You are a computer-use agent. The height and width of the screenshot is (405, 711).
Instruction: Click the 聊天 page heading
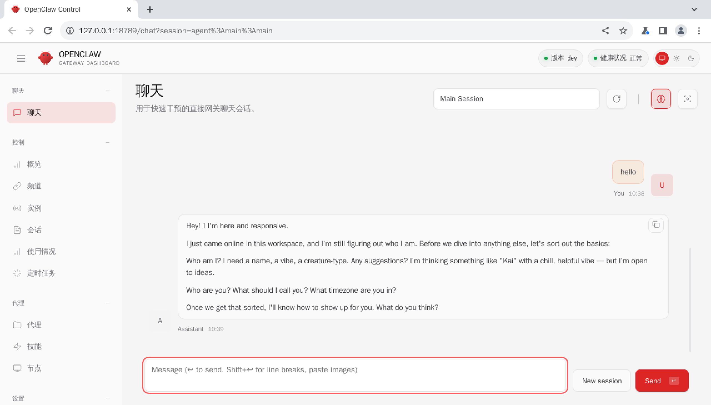[149, 91]
